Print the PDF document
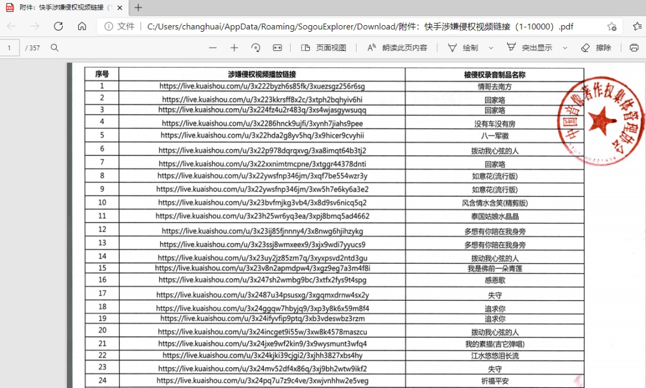Screen dimensions: 646x388 click(634, 48)
